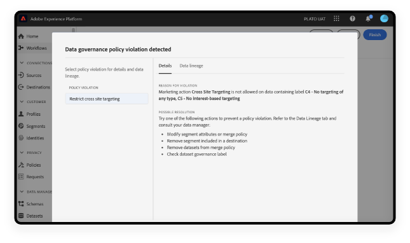Click the Datasets icon in sidebar
This screenshot has height=243, width=410.
click(x=21, y=216)
